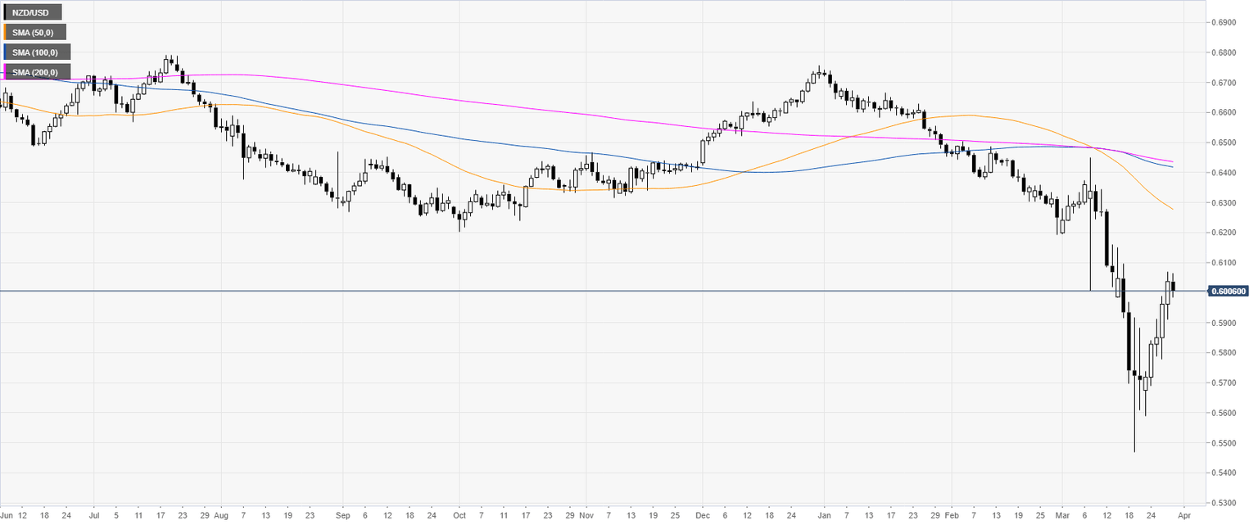Click the 0.6100 price axis label
Screen dimensions: 1258x525
pos(1224,263)
